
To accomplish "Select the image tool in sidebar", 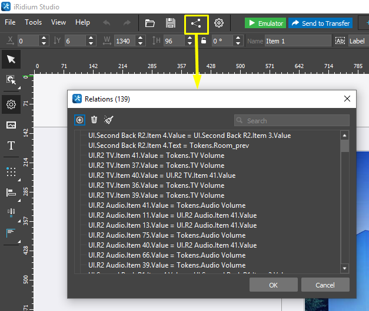I will pos(11,125).
